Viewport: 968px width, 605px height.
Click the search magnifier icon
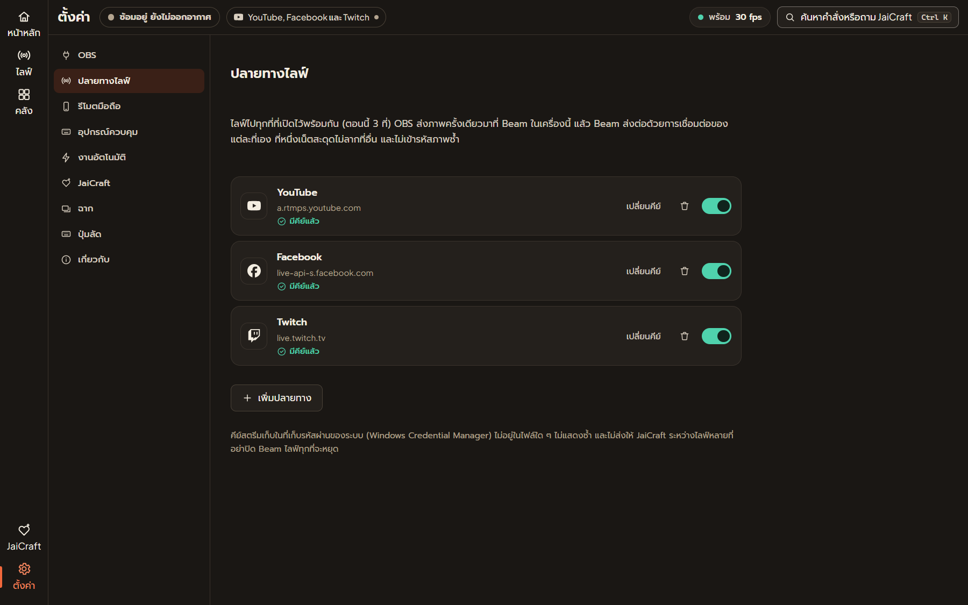click(790, 17)
